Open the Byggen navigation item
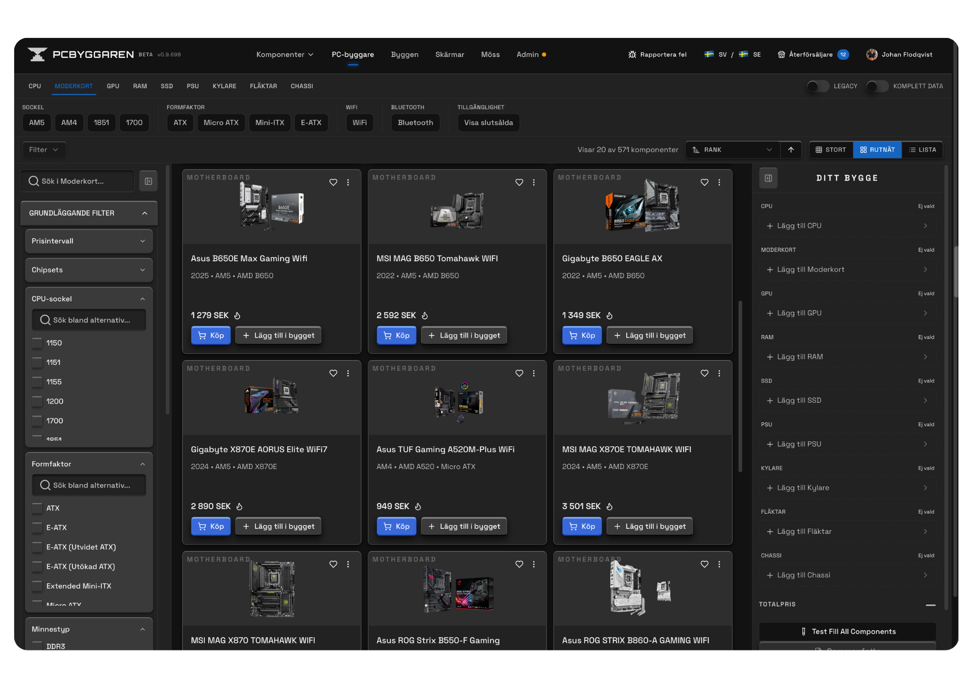The height and width of the screenshot is (688, 973). click(x=405, y=54)
